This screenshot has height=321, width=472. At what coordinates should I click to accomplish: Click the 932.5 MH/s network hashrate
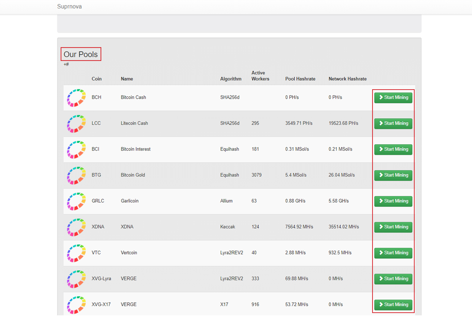click(x=340, y=253)
